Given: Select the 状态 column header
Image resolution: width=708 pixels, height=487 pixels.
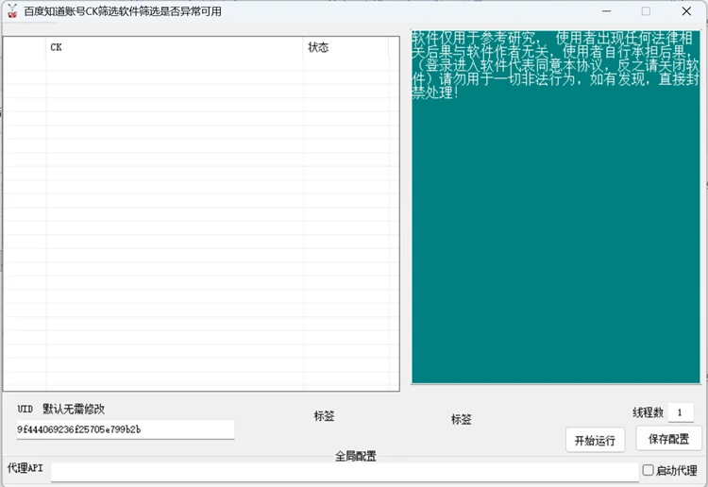Looking at the screenshot, I should point(346,47).
